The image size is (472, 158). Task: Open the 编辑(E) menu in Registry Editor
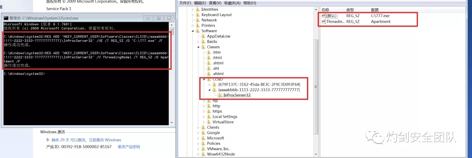(x=200, y=3)
